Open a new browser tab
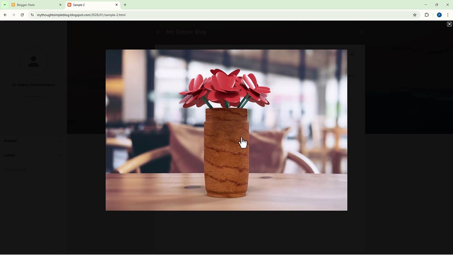The image size is (453, 255). pos(125,5)
